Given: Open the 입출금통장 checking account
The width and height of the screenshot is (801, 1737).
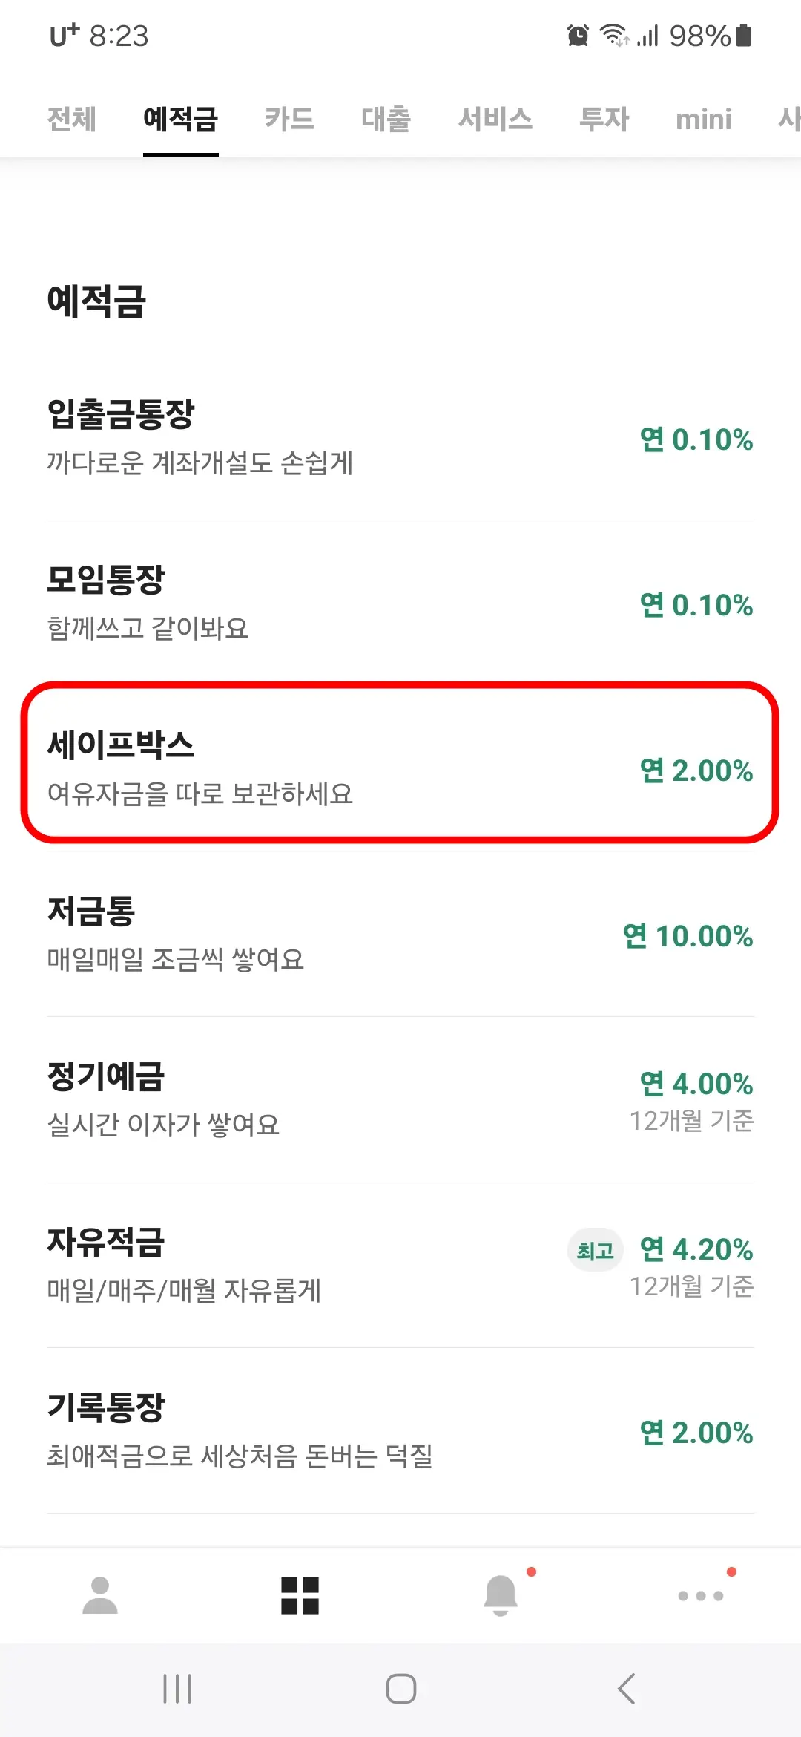Looking at the screenshot, I should point(400,438).
